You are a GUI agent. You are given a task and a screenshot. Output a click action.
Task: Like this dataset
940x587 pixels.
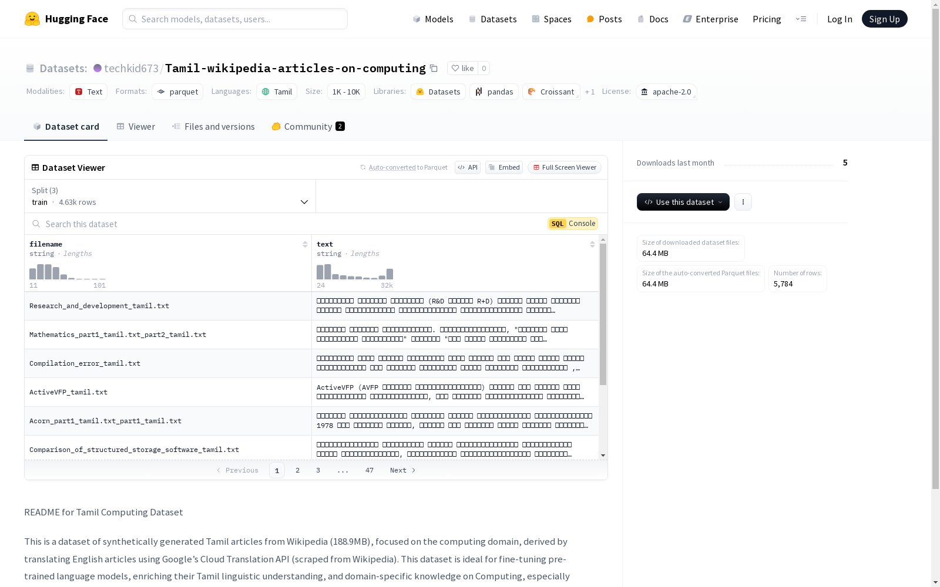click(462, 68)
